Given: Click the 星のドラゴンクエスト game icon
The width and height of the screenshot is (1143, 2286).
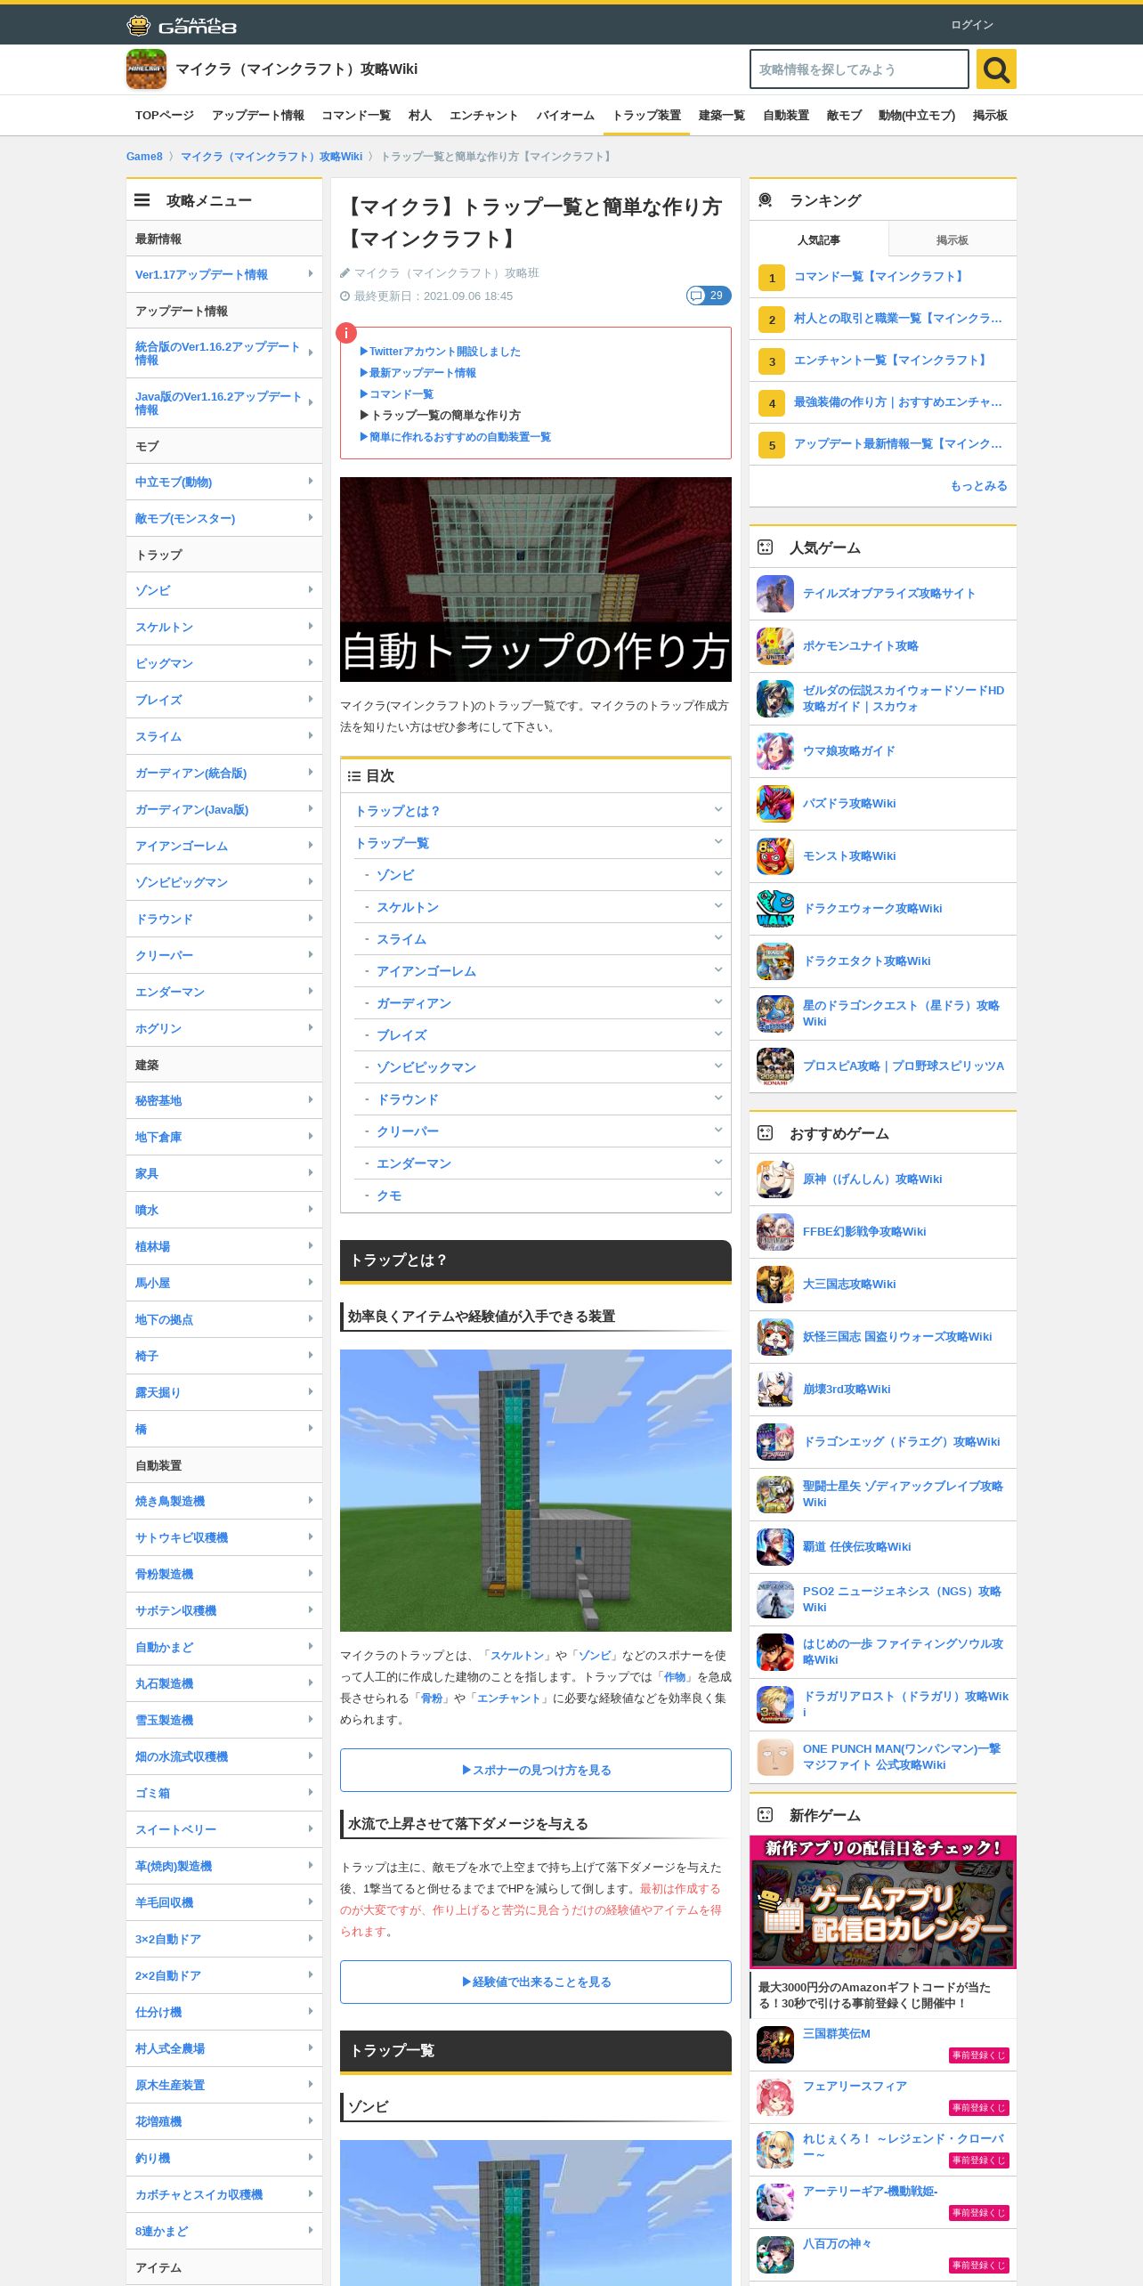Looking at the screenshot, I should tap(775, 1014).
